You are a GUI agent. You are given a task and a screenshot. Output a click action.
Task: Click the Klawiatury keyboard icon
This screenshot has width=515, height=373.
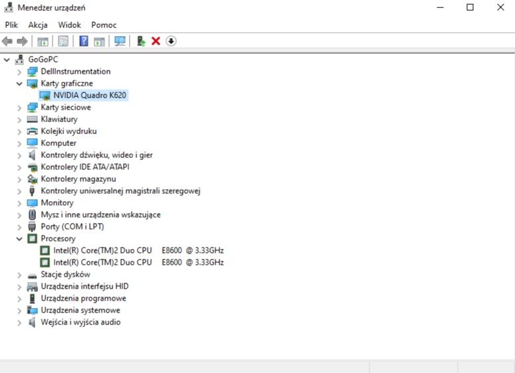pos(32,119)
